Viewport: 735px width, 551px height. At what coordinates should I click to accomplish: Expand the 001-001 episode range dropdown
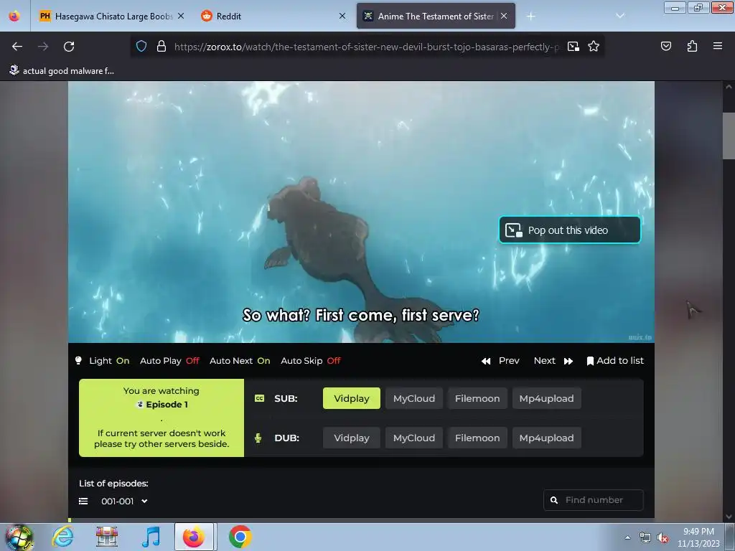click(125, 501)
